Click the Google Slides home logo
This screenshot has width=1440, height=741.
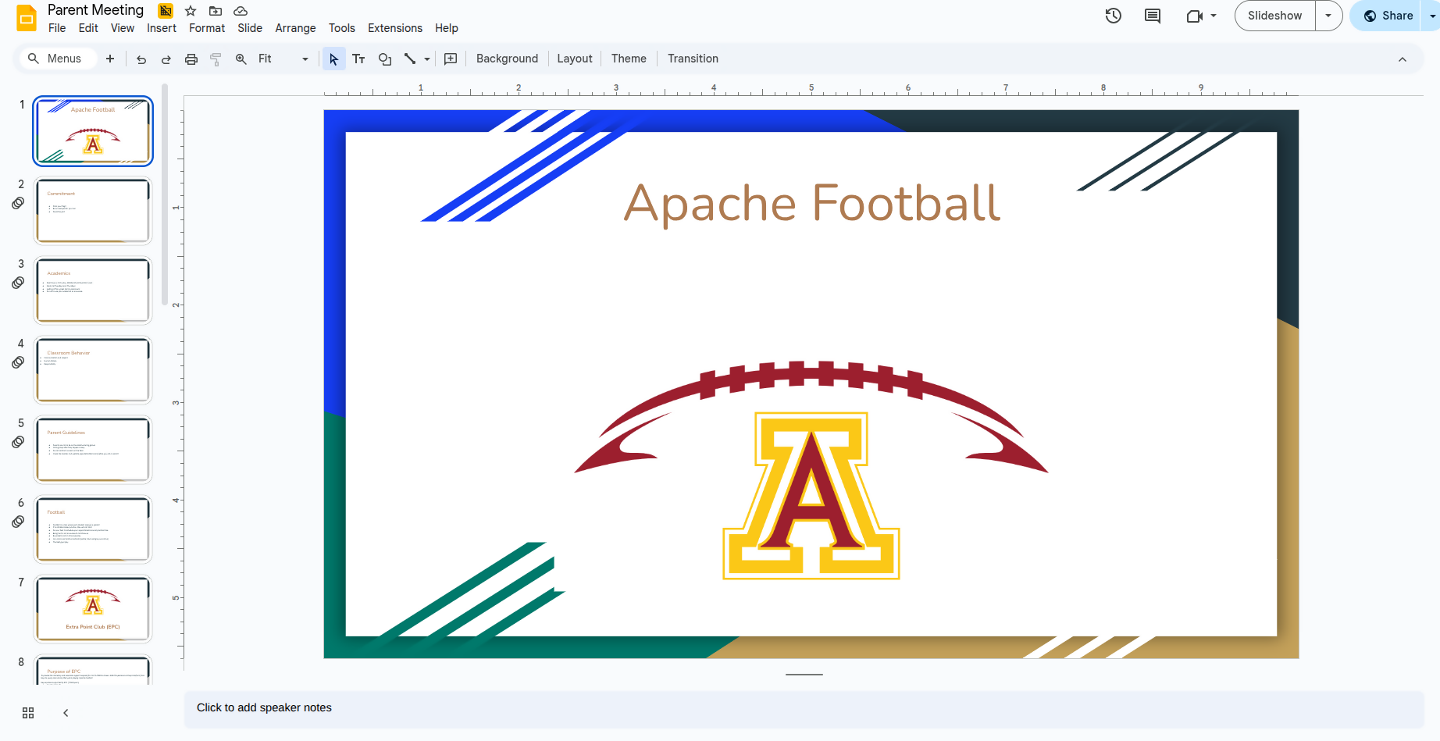tap(27, 18)
